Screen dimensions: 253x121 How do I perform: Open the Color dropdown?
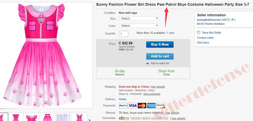(x=139, y=26)
